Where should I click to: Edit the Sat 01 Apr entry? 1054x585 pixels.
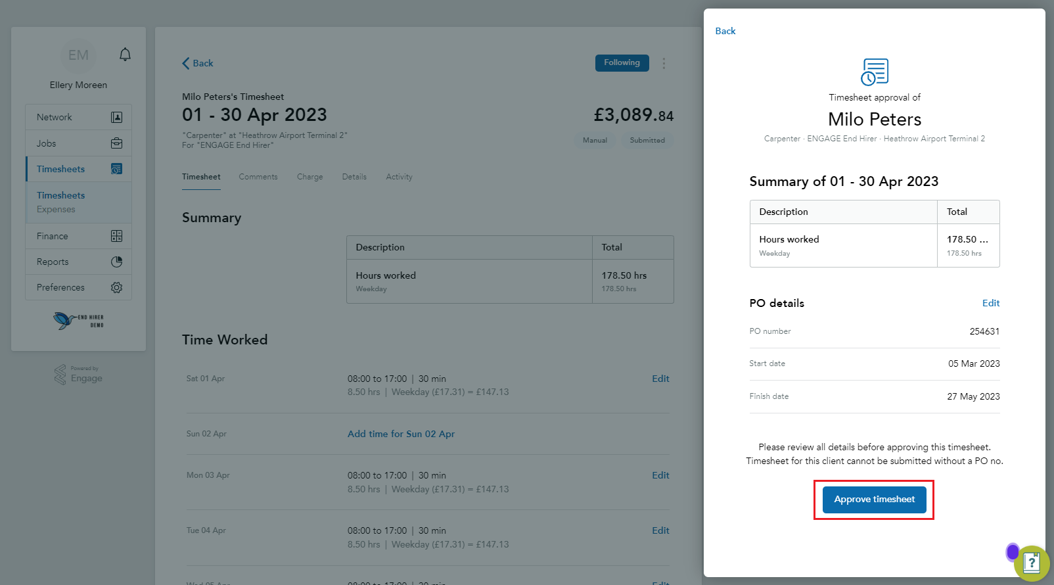pos(660,379)
